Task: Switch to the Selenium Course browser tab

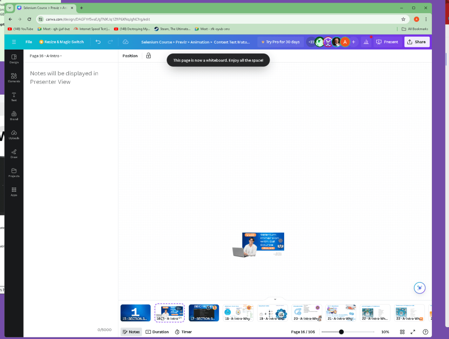Action: pos(45,8)
